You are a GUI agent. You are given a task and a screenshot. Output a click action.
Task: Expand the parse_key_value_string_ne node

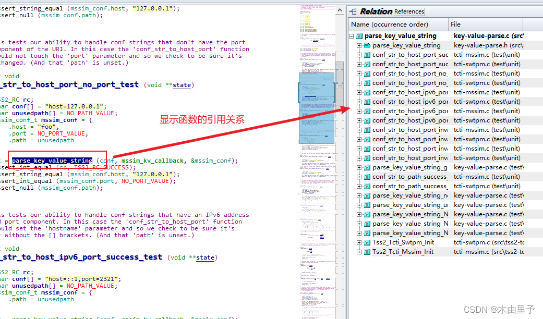[x=358, y=195]
